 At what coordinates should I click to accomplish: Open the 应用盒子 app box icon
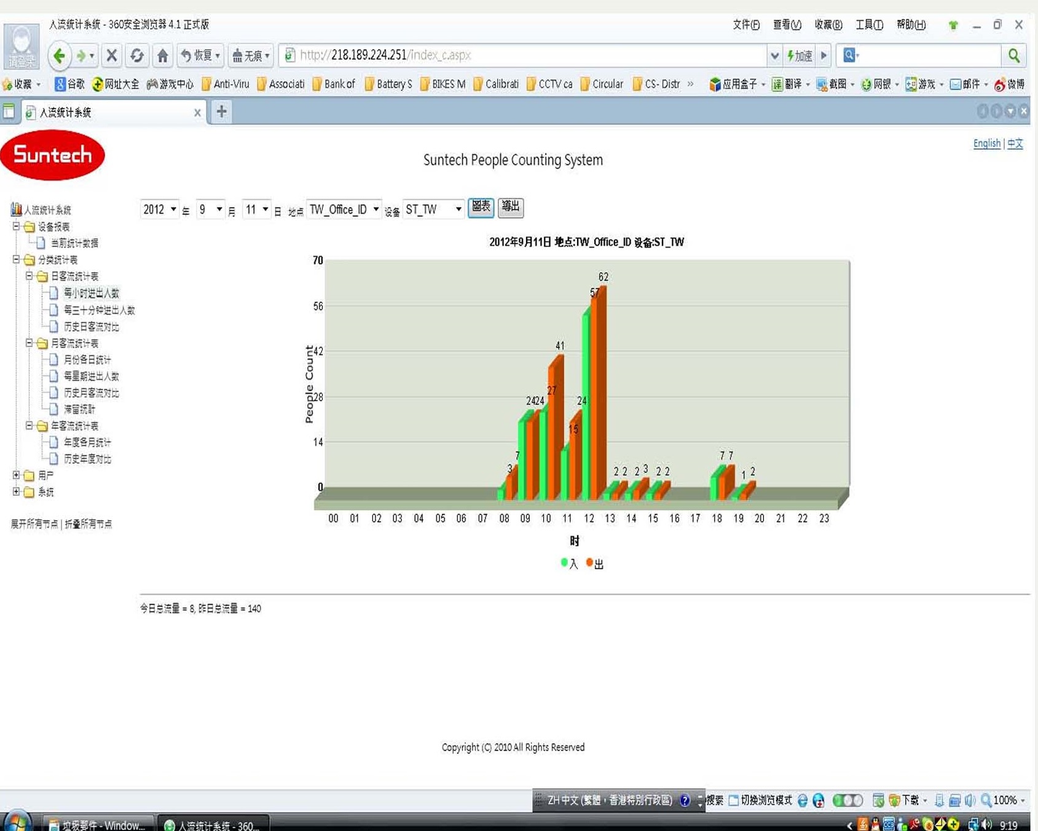[x=715, y=84]
